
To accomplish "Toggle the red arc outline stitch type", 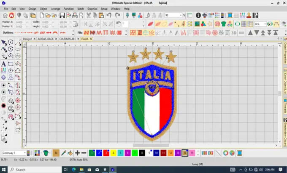I will click(x=55, y=33).
